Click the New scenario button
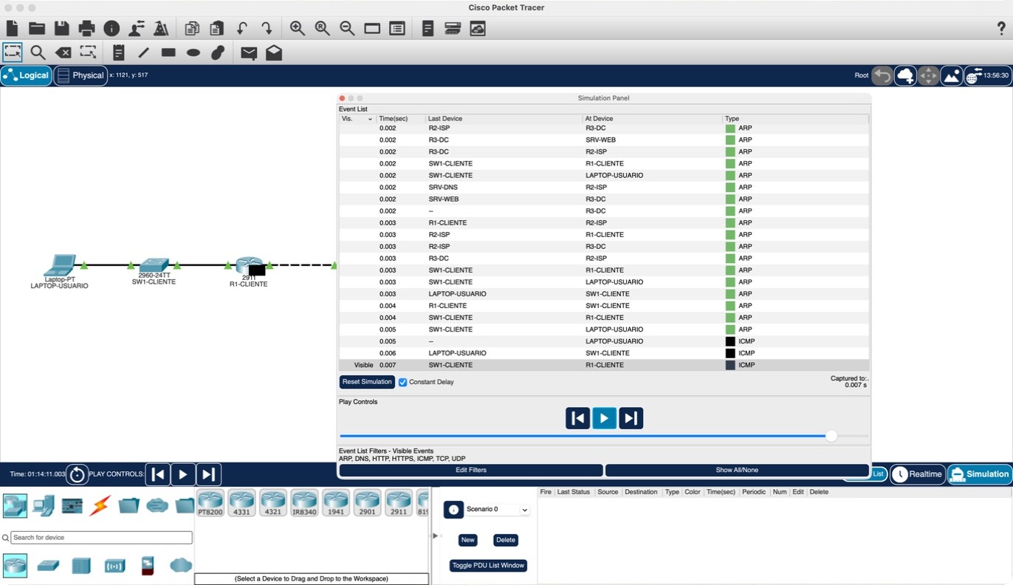 point(468,540)
